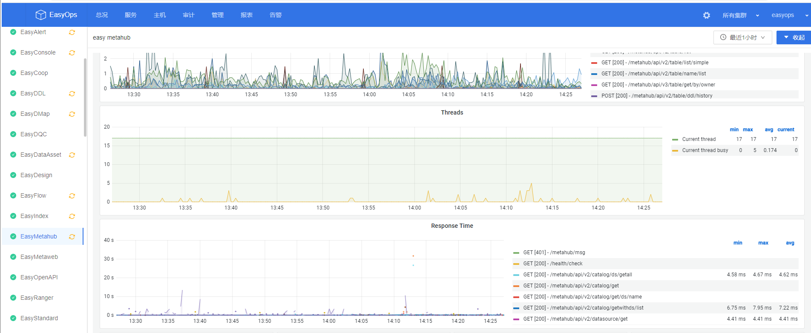Sort Response Time legend by avg column

790,243
